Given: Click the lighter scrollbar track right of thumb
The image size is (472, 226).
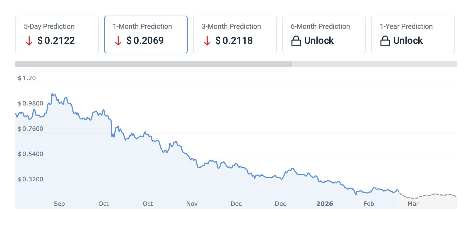Looking at the screenshot, I should (374, 64).
